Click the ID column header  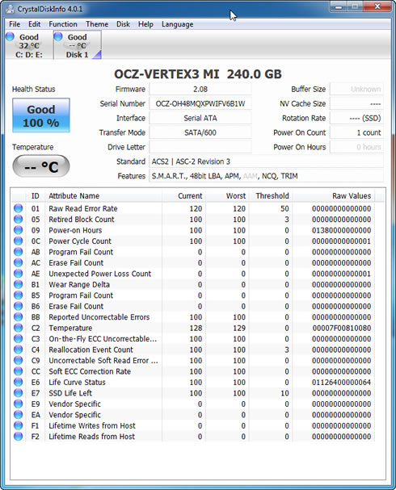[x=36, y=196]
